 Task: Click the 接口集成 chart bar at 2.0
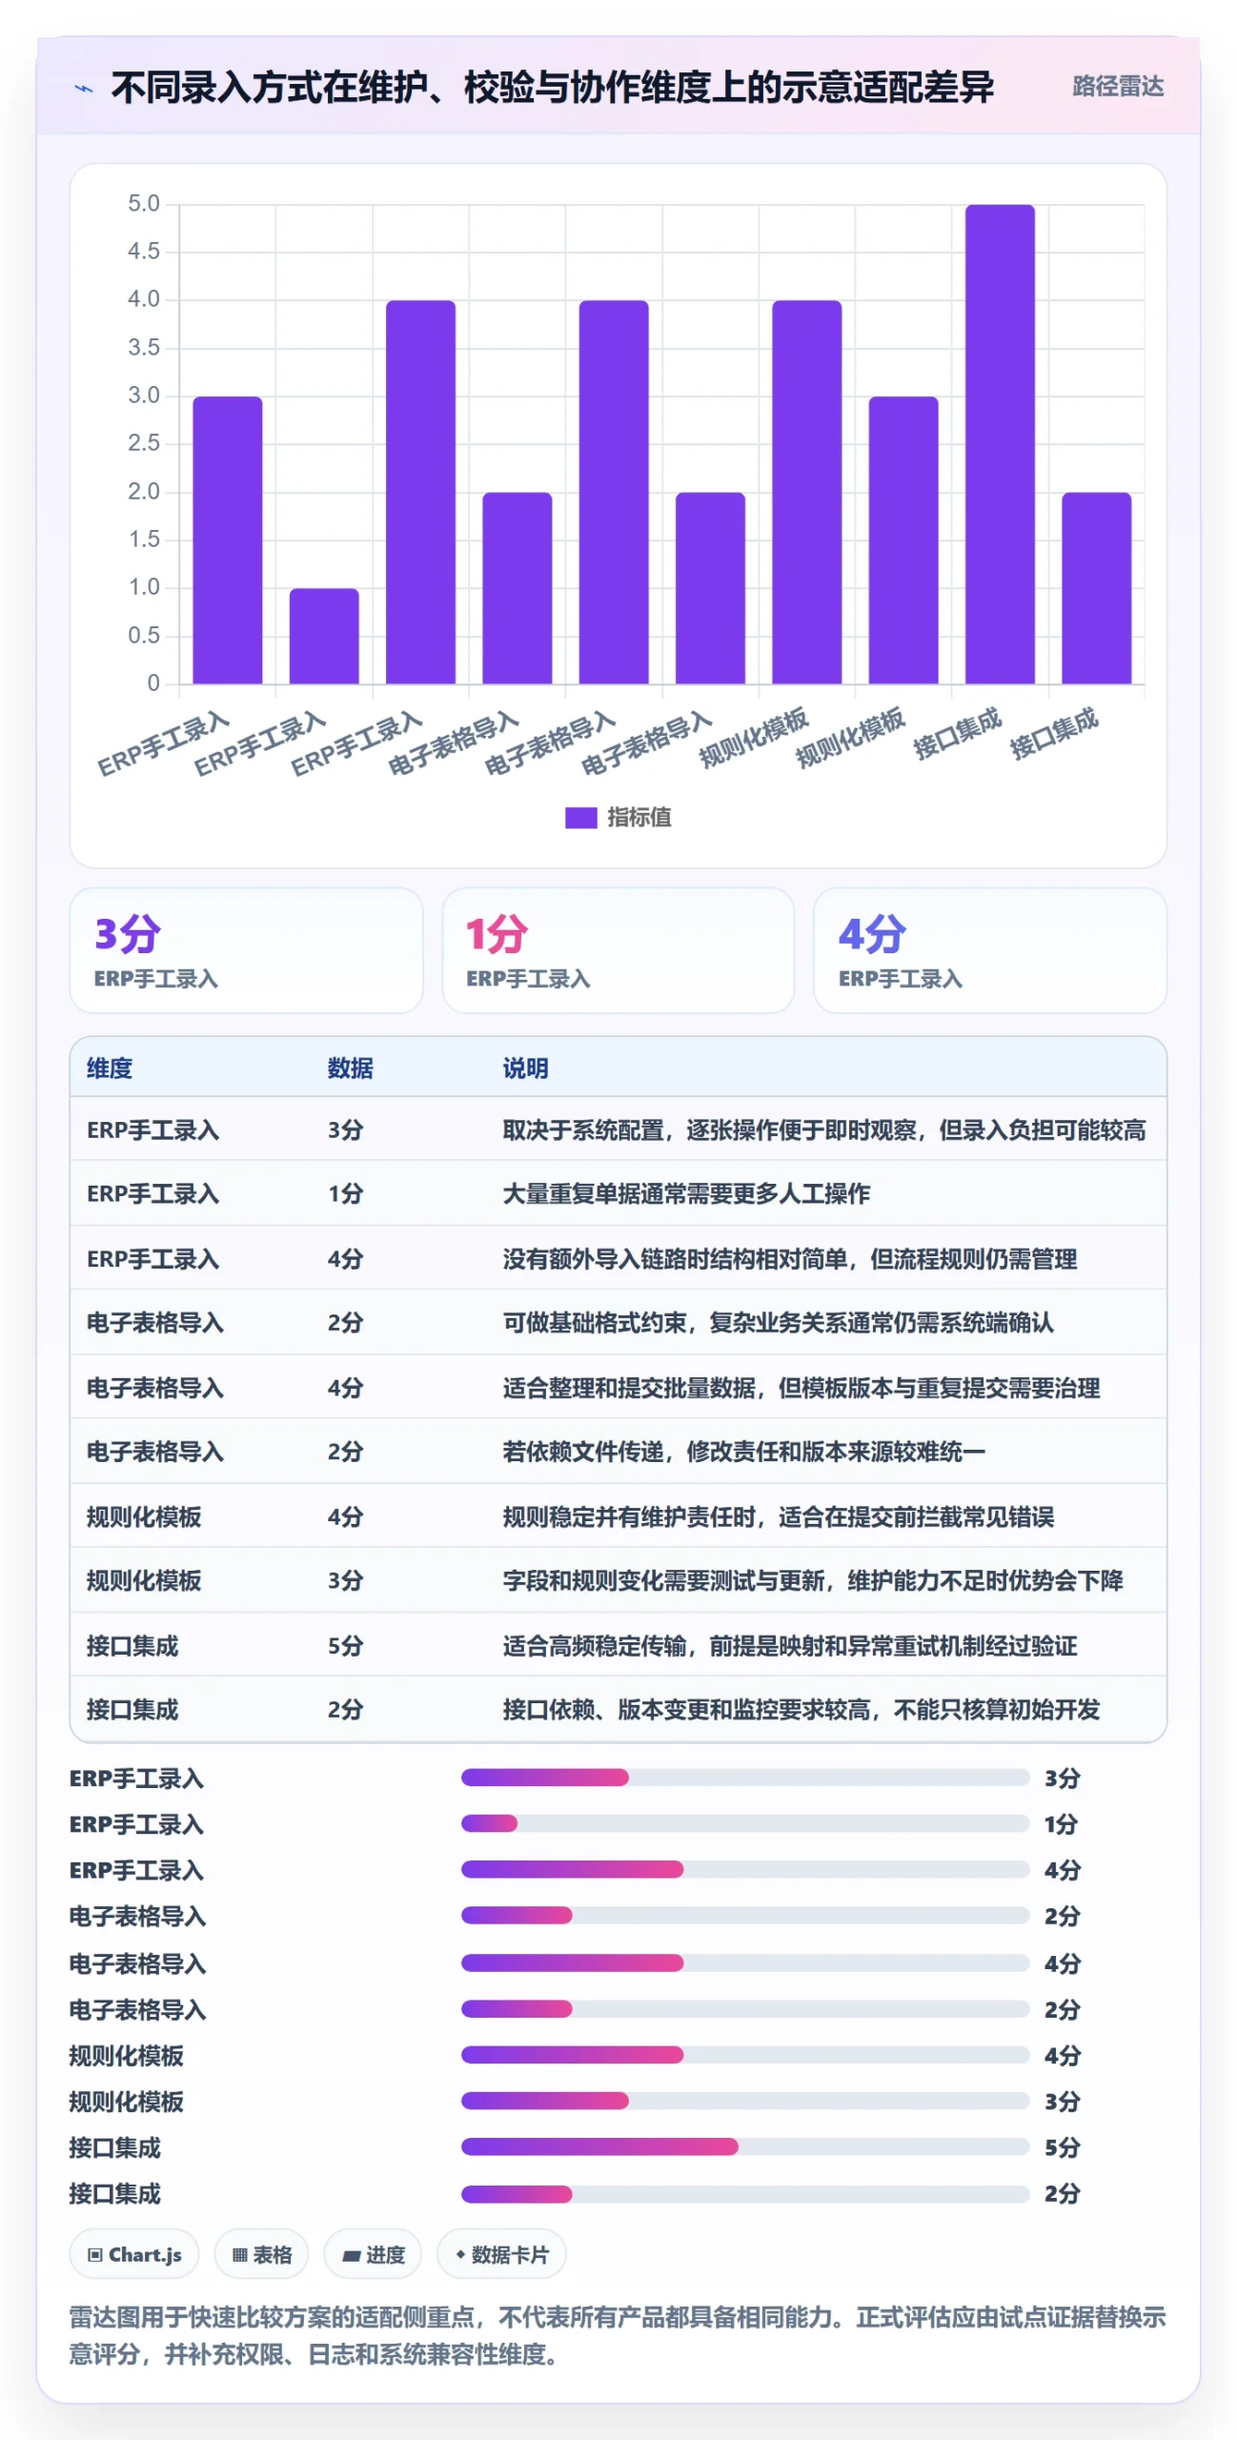coord(1096,588)
